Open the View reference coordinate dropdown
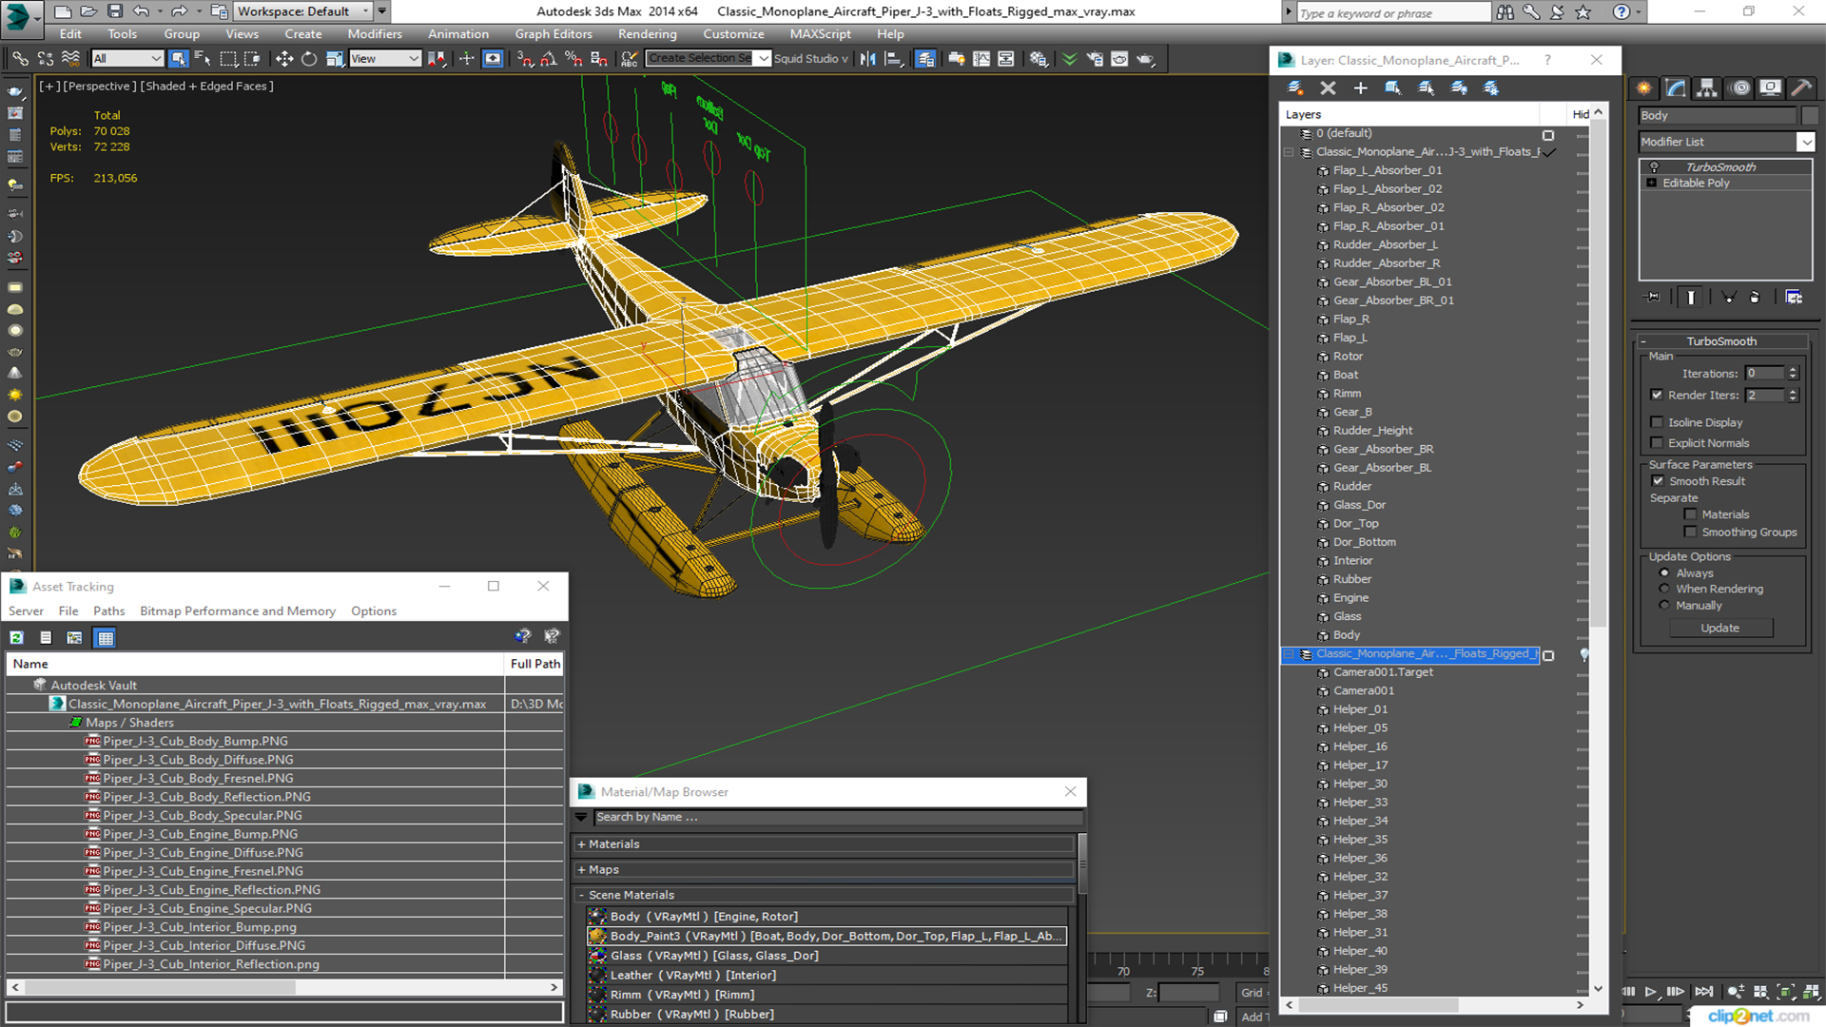1826x1027 pixels. click(385, 59)
